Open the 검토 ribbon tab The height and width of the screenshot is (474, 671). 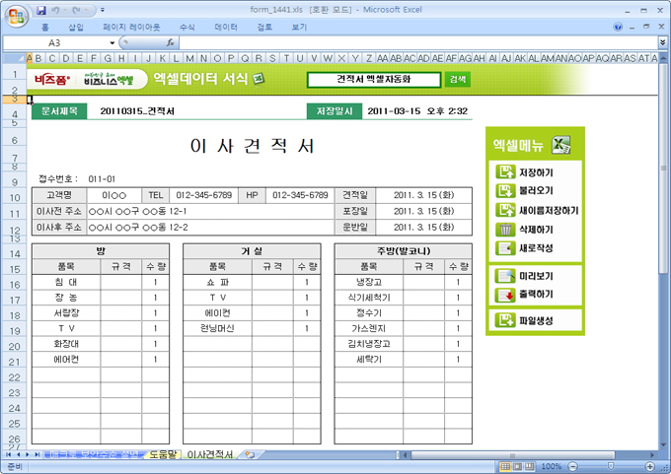click(x=264, y=28)
